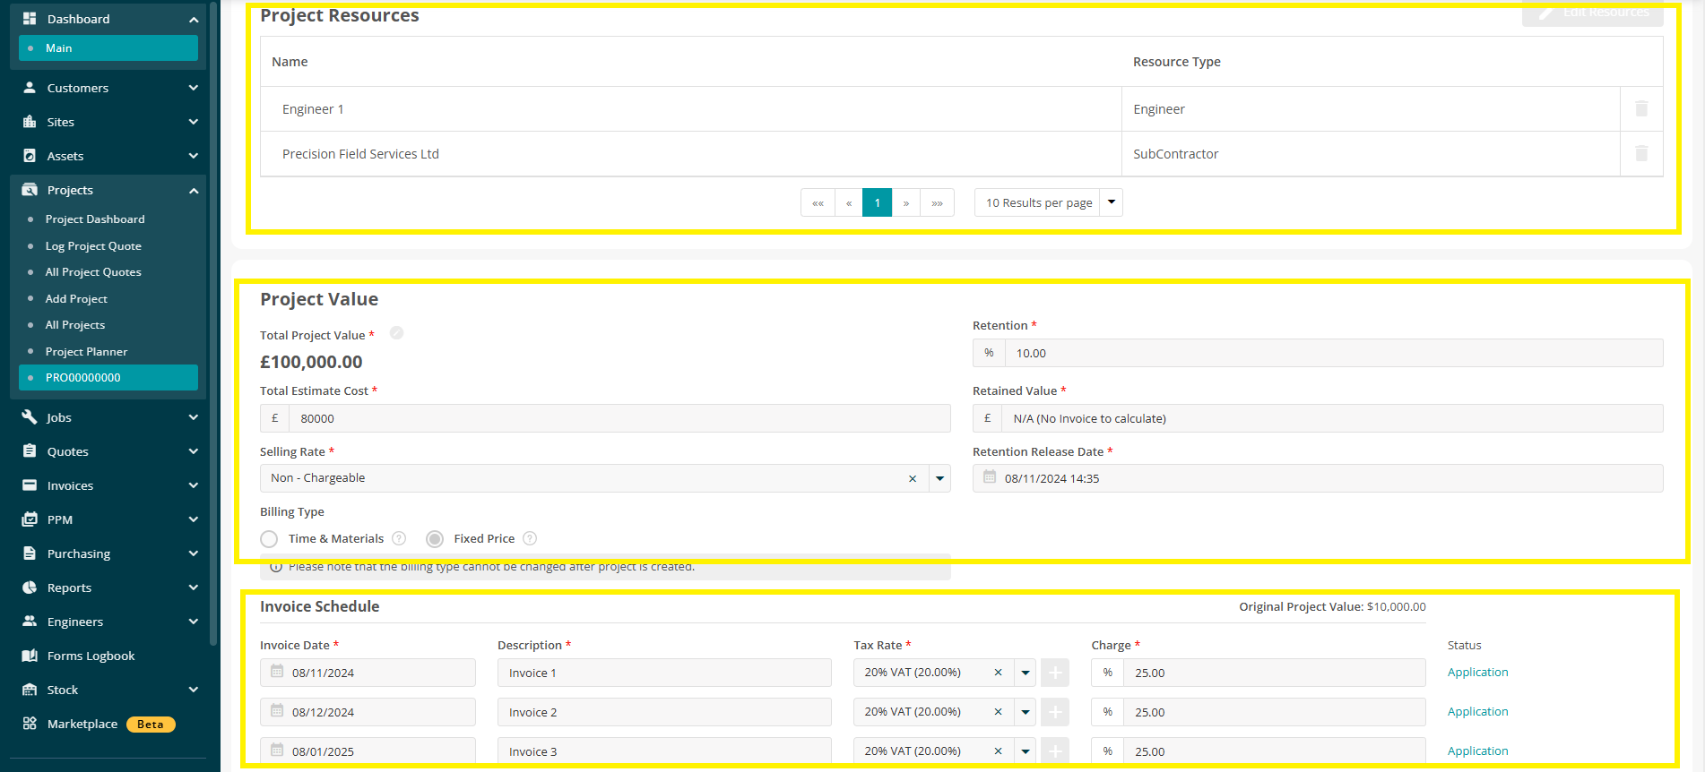The height and width of the screenshot is (772, 1705).
Task: Delete Precision Field Services Ltd resource
Action: click(x=1641, y=153)
